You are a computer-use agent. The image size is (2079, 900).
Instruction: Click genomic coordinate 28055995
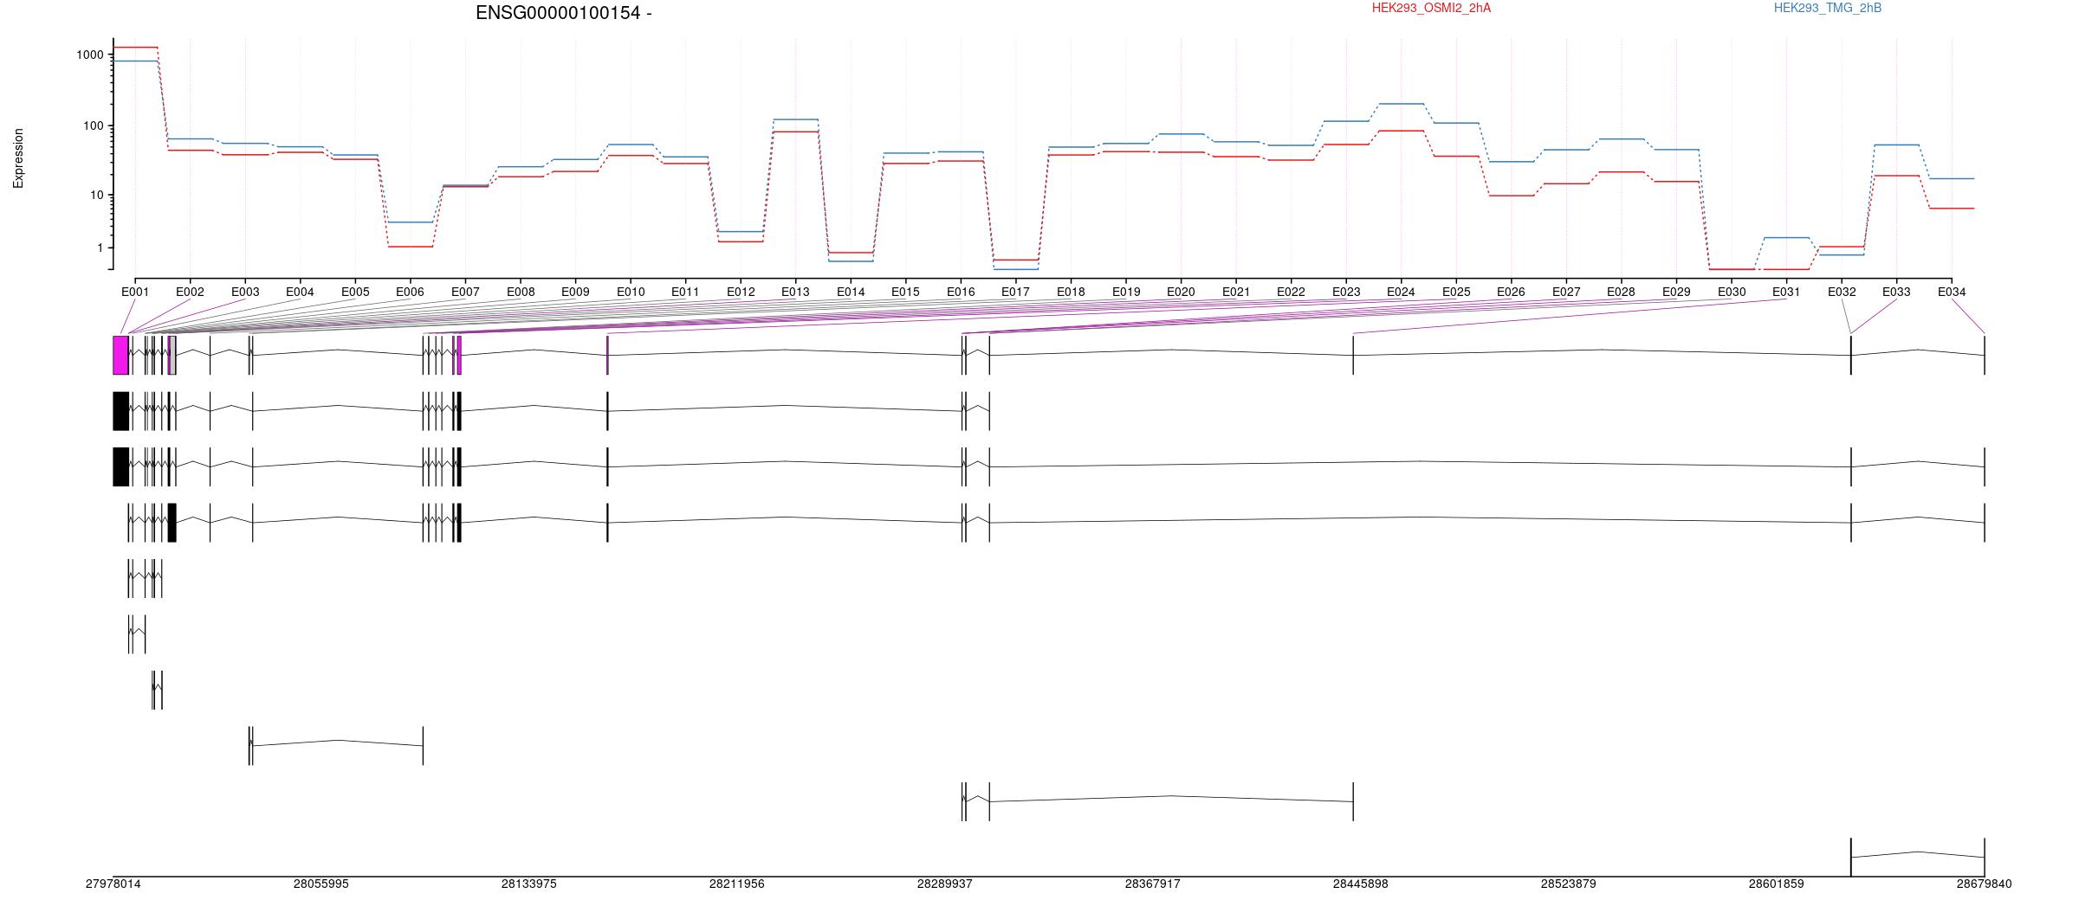[x=321, y=884]
